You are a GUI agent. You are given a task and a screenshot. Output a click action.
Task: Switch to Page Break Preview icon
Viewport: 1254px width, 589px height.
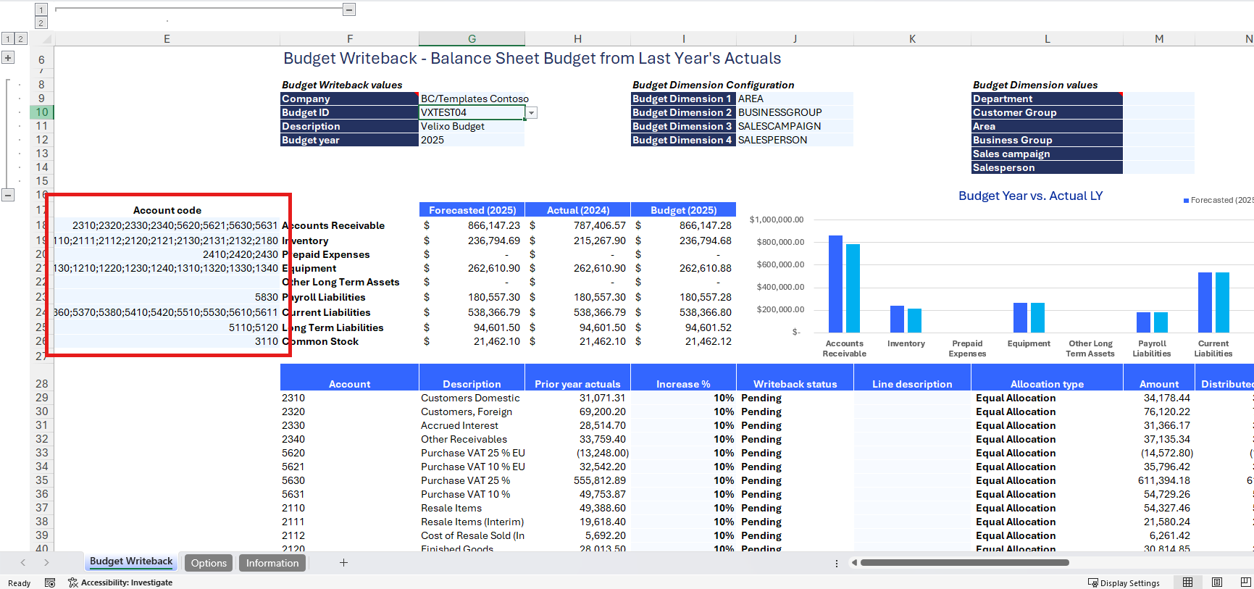point(1245,582)
